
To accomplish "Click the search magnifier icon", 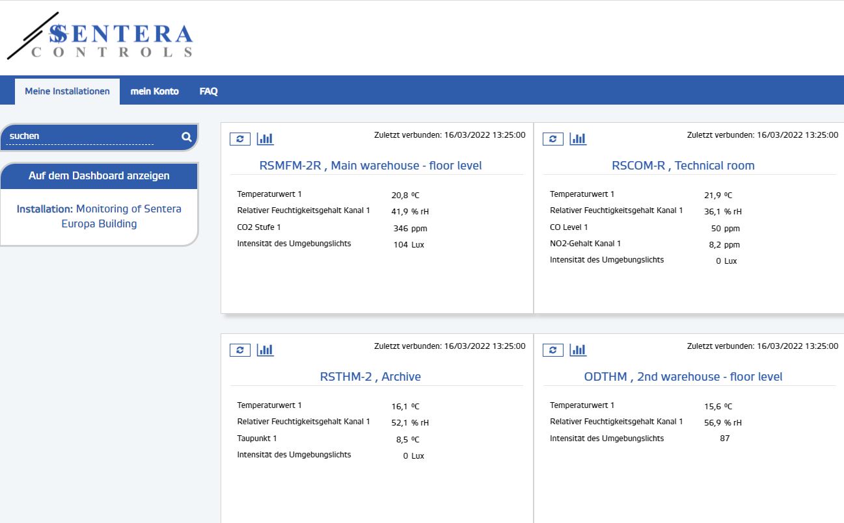I will [x=186, y=137].
